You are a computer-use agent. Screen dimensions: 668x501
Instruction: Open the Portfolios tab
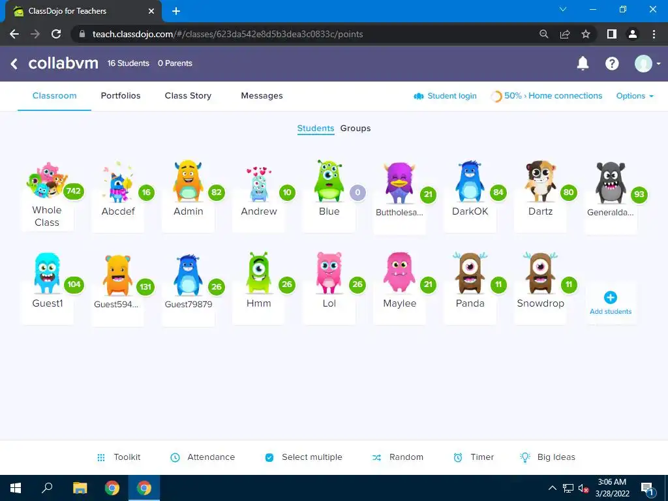[121, 96]
